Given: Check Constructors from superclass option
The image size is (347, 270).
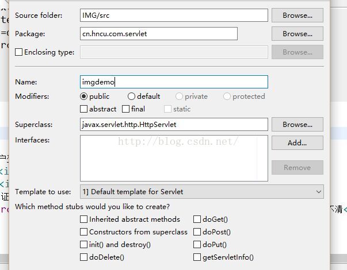Looking at the screenshot, I should tap(83, 232).
